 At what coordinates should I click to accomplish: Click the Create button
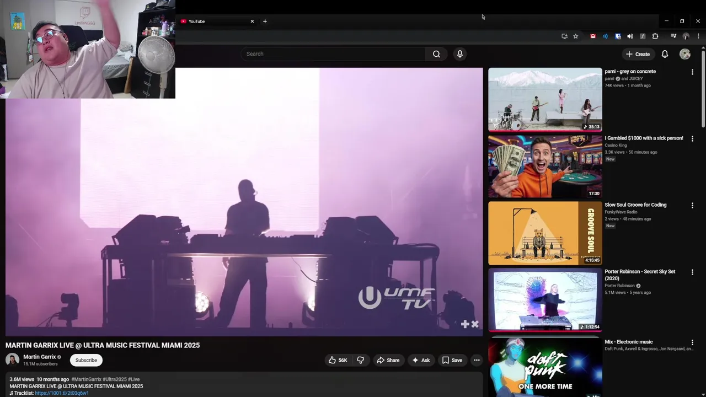(x=638, y=54)
